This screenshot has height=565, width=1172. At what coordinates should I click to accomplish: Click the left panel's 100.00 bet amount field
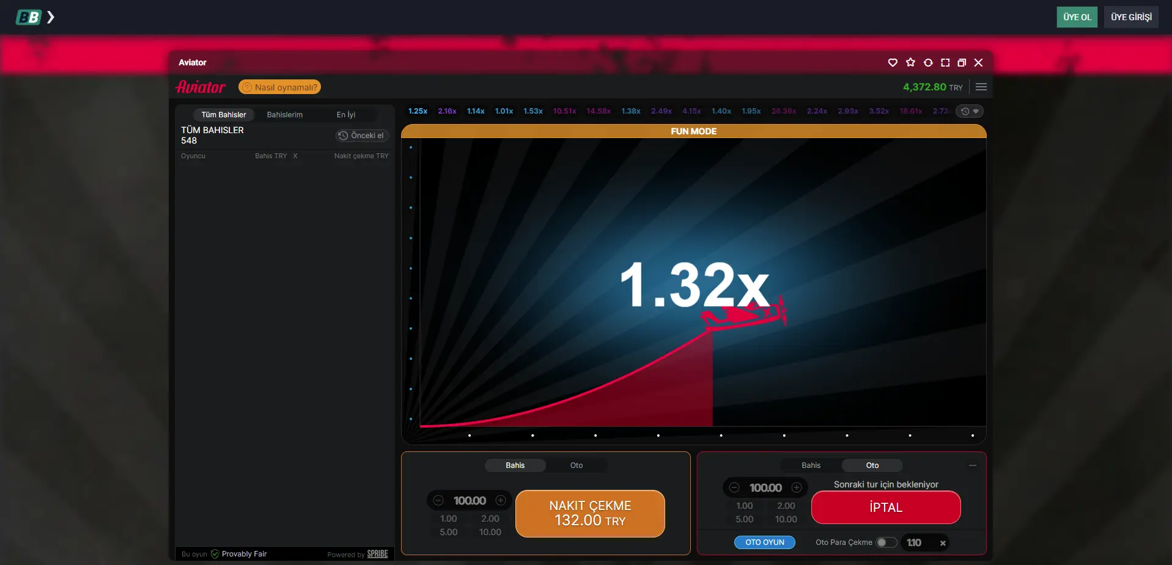tap(470, 501)
